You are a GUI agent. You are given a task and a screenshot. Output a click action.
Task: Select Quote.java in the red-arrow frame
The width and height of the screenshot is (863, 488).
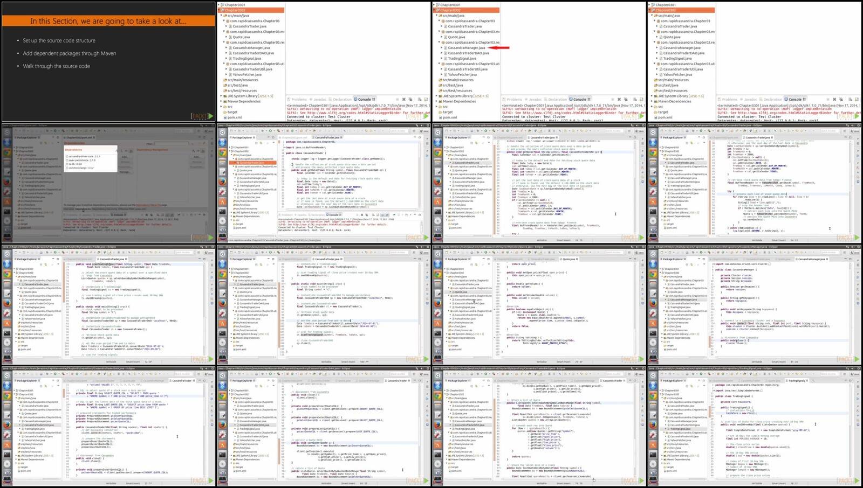click(x=457, y=37)
